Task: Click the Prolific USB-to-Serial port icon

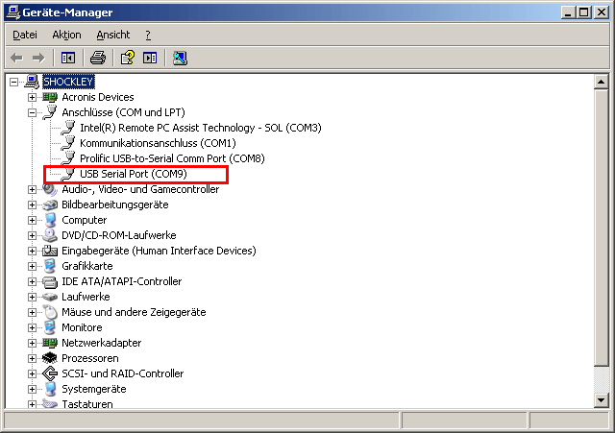Action: pyautogui.click(x=68, y=158)
